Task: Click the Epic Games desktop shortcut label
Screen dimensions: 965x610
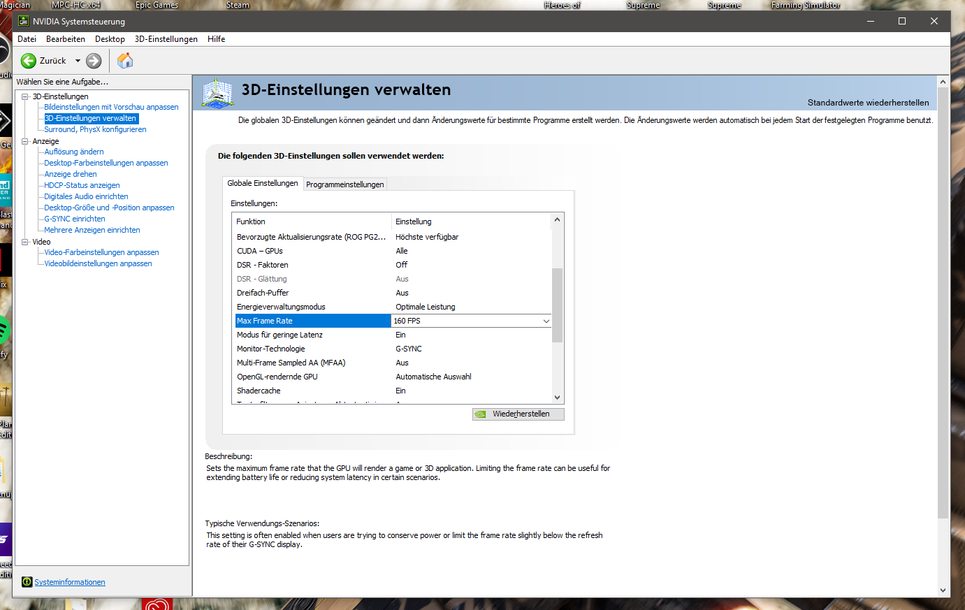Action: pyautogui.click(x=157, y=5)
